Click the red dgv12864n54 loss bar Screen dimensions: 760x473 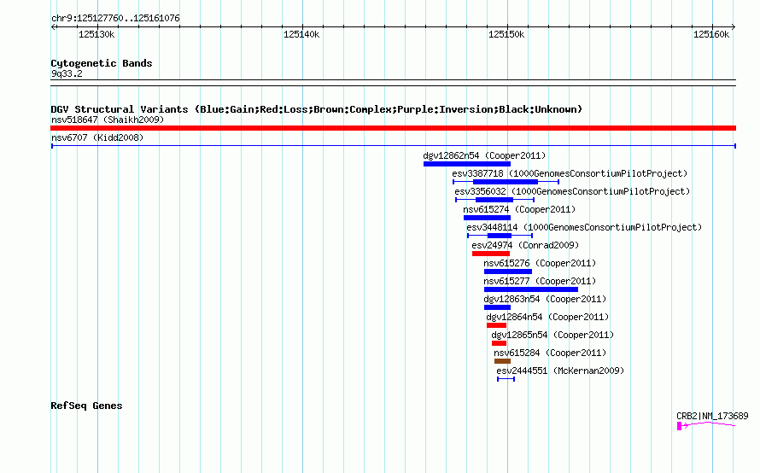pos(496,325)
